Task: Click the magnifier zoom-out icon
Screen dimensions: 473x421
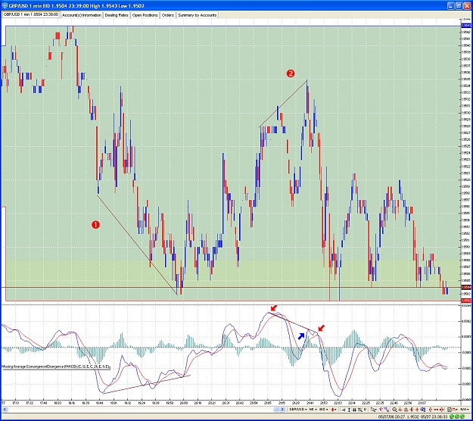Action: coord(394,410)
